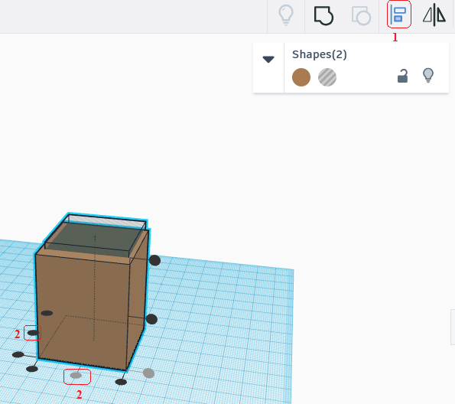Click the outermost front-left align handle
Image resolution: width=455 pixels, height=404 pixels.
pos(18,354)
